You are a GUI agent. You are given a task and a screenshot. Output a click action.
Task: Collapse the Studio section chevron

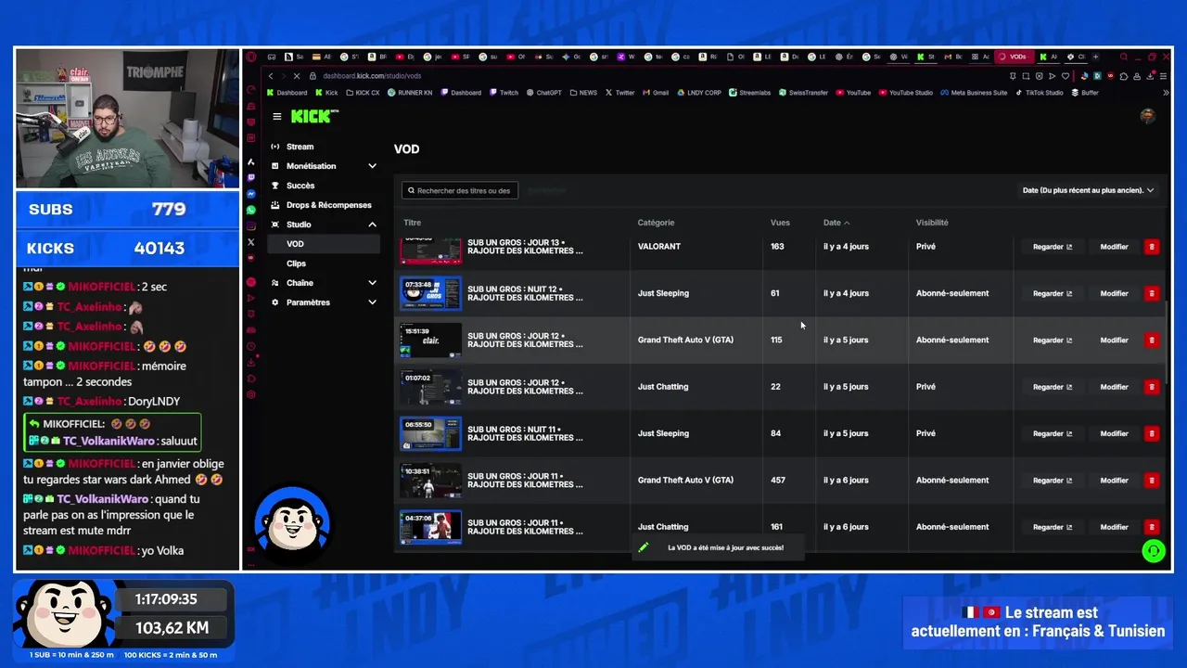point(372,225)
